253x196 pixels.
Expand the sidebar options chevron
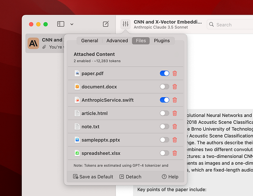tap(72, 24)
